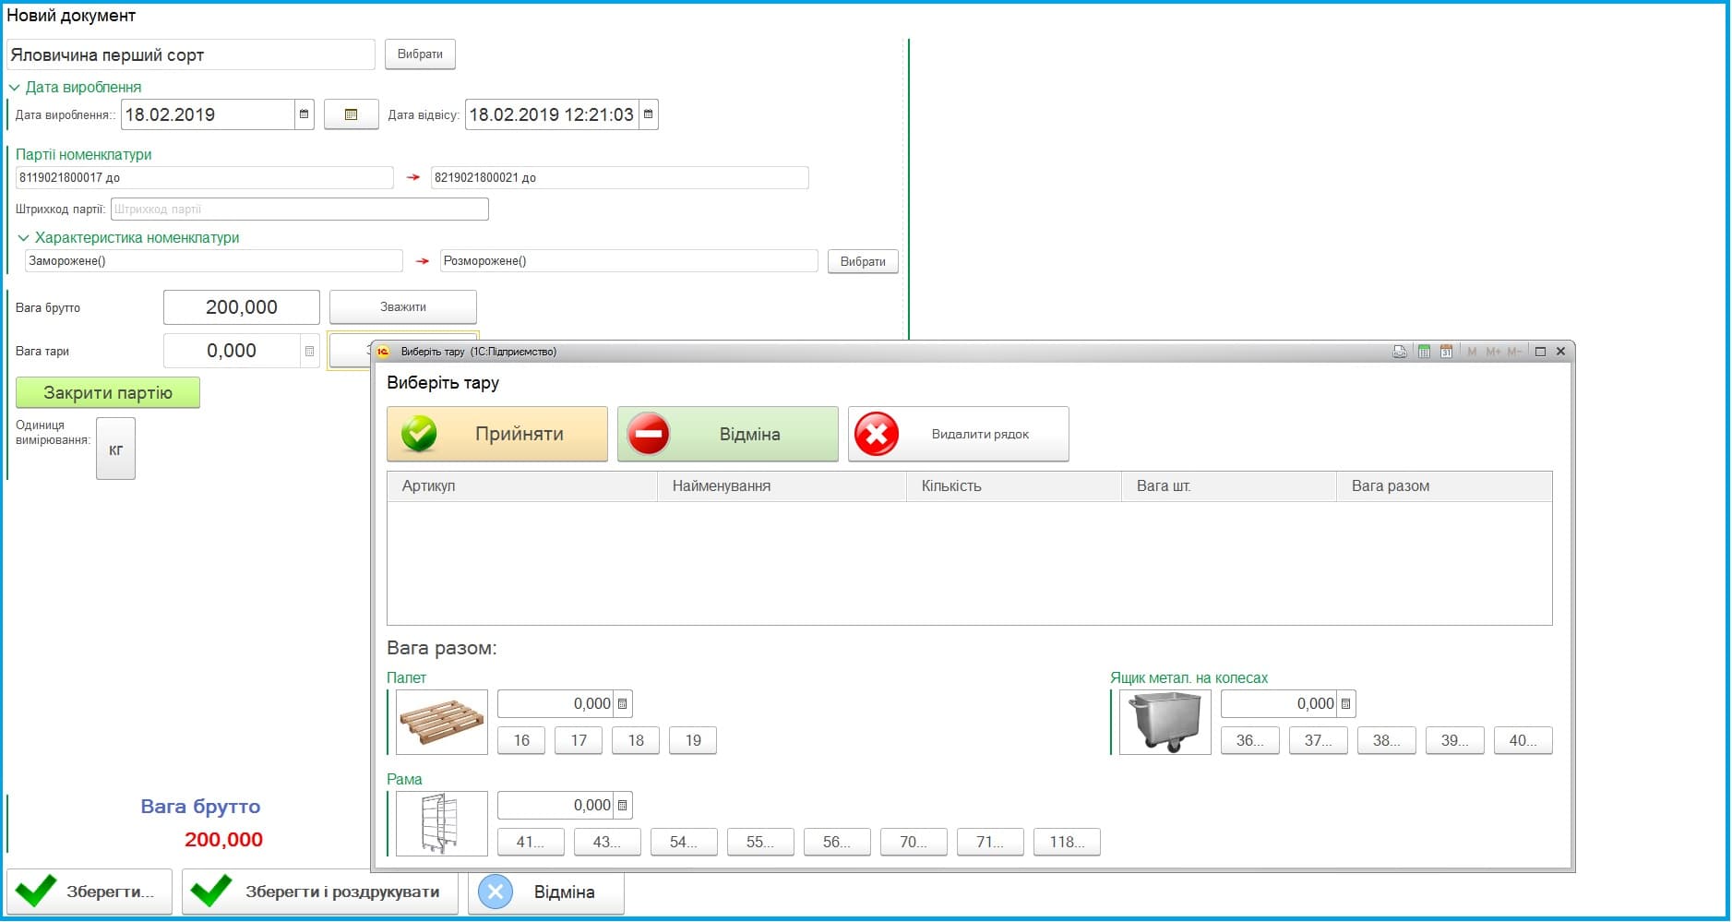Click Зберегти і роздрукувати button
Image resolution: width=1732 pixels, height=922 pixels.
[320, 892]
